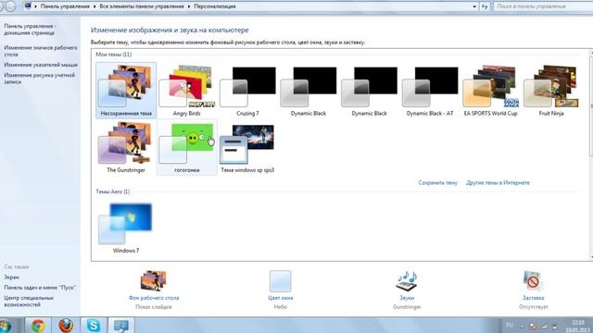This screenshot has height=333, width=593.
Task: Show hidden tray icons arrow
Action: 522,327
